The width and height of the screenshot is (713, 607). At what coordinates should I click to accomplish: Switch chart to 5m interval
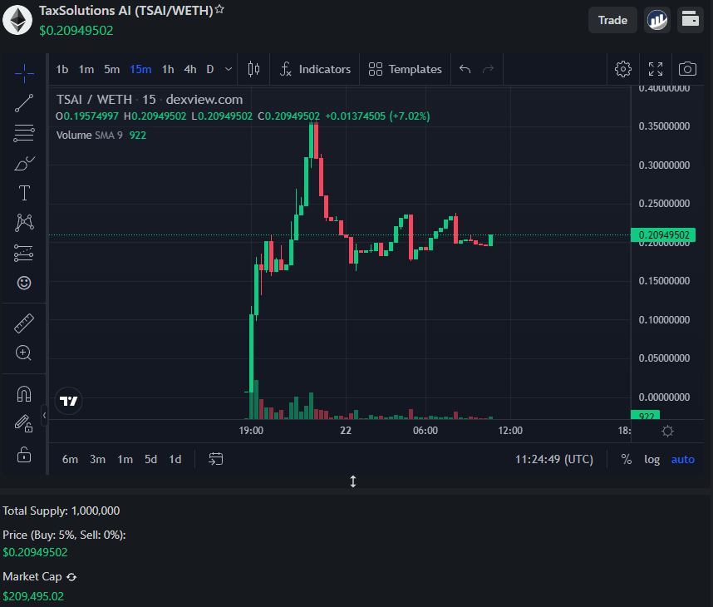pyautogui.click(x=112, y=69)
